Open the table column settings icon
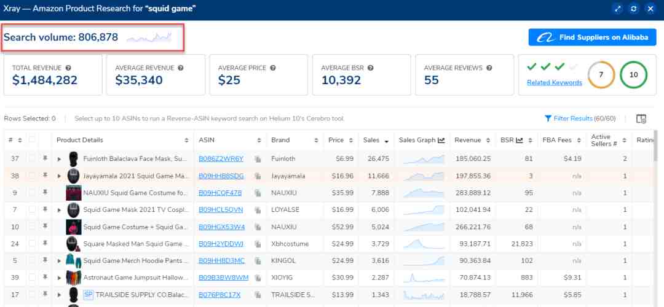This screenshot has width=664, height=307. [641, 119]
